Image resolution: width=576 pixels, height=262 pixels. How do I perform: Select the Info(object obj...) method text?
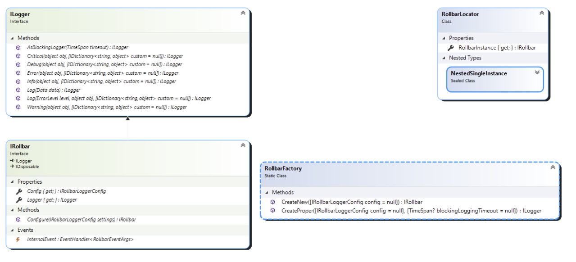pos(101,81)
